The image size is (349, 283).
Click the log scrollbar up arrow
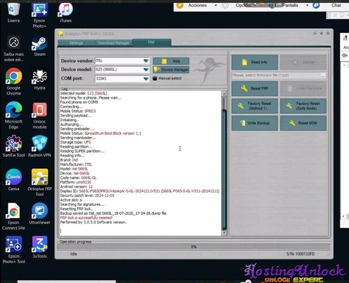(x=224, y=94)
